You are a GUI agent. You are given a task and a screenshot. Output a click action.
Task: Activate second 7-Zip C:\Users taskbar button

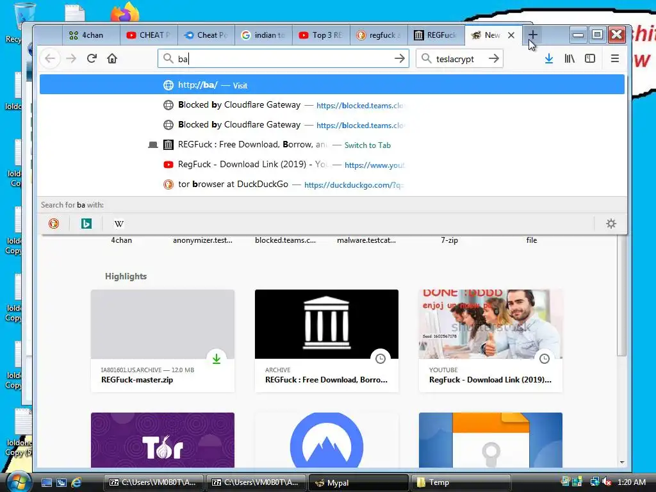click(256, 482)
